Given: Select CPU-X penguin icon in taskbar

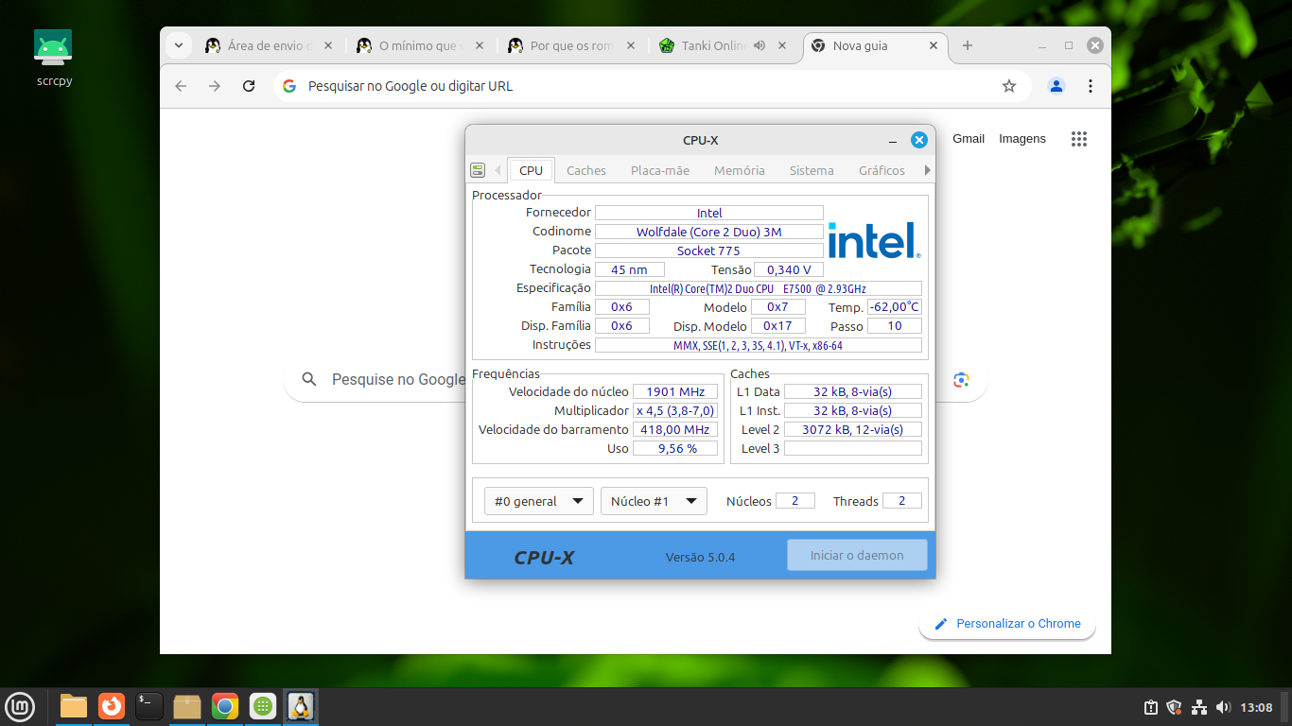Looking at the screenshot, I should pos(301,706).
